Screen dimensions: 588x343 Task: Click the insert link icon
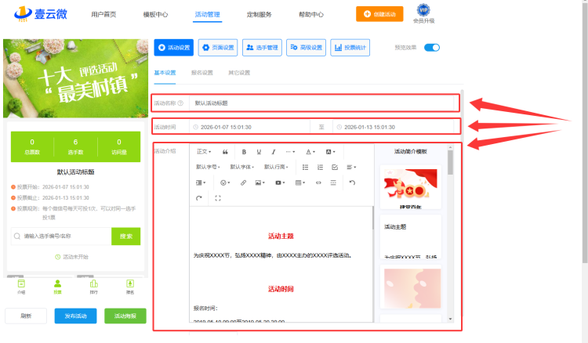pos(243,182)
